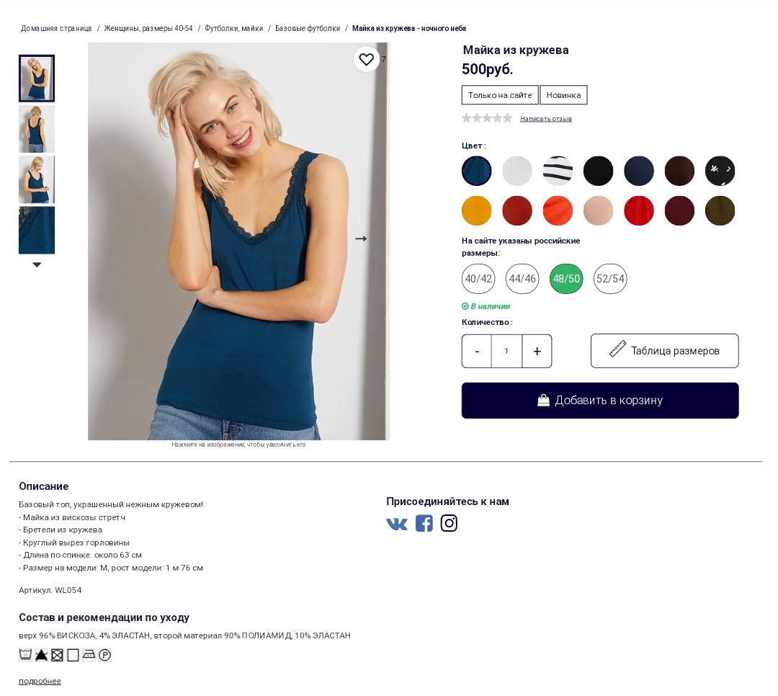The height and width of the screenshot is (696, 778).
Task: Open Написать отзыв link
Action: [x=546, y=119]
